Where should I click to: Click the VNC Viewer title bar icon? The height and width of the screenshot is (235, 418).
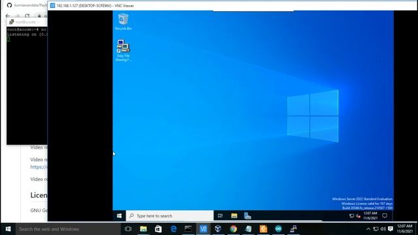pyautogui.click(x=52, y=6)
